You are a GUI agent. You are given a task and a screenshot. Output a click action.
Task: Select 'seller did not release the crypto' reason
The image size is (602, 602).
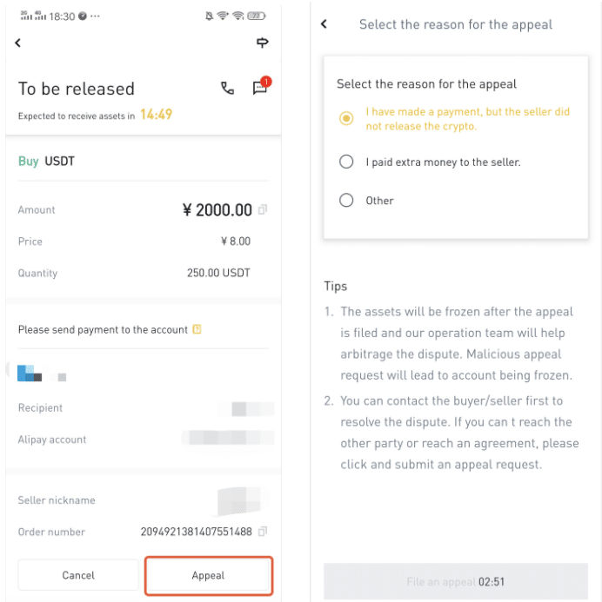pos(347,118)
